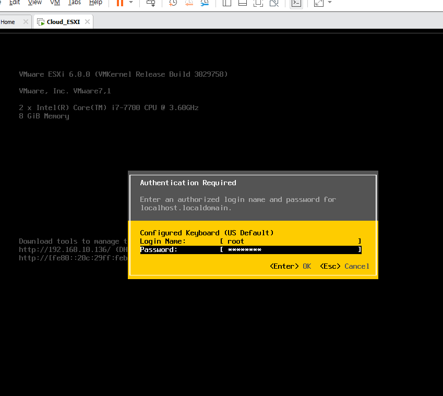Take a snapshot of this virtual machine

173,3
